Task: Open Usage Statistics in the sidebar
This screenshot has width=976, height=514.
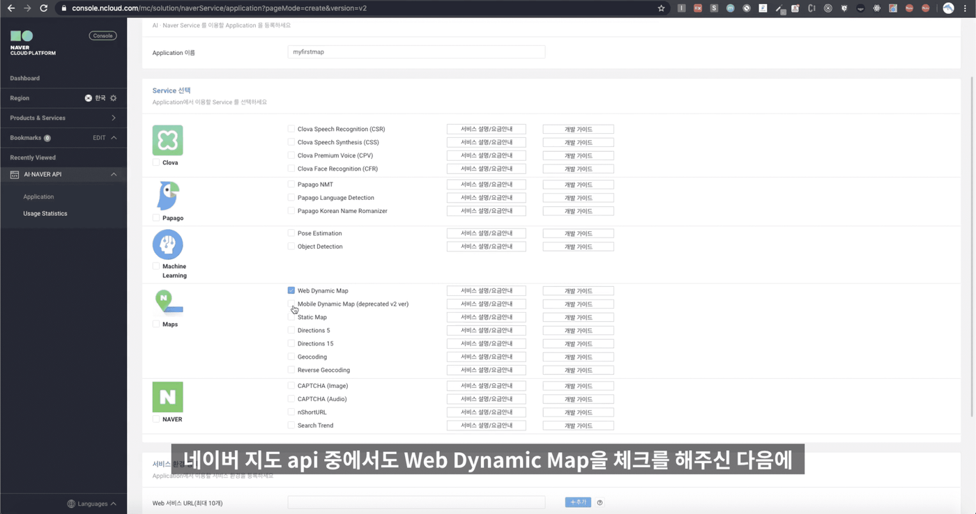Action: click(x=45, y=214)
